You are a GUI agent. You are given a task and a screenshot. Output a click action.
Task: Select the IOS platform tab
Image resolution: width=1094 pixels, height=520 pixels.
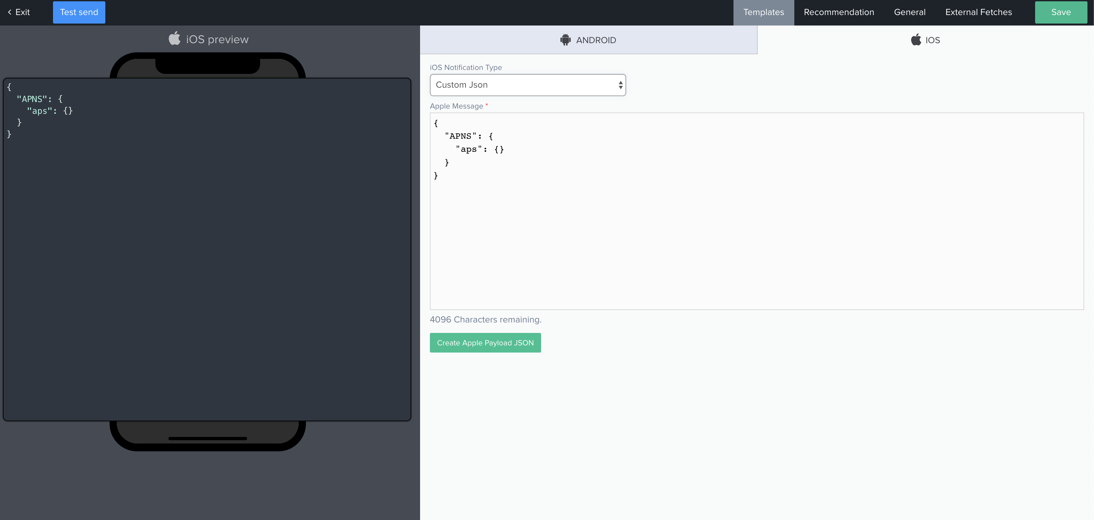coord(926,40)
